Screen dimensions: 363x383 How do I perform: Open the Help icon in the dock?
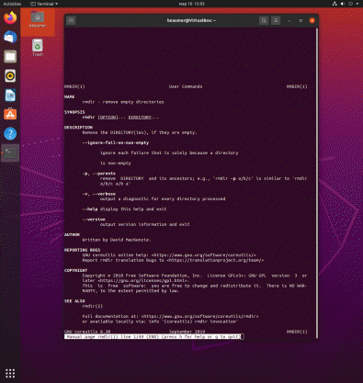tap(10, 134)
